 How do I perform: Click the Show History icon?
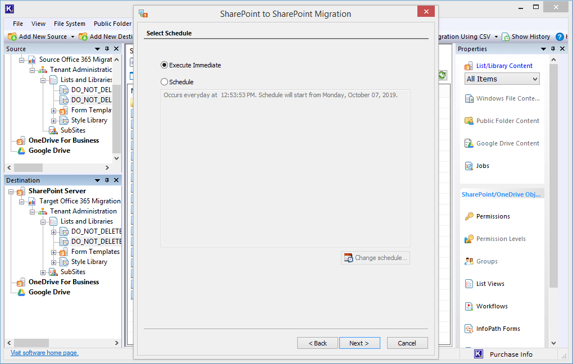tap(506, 37)
